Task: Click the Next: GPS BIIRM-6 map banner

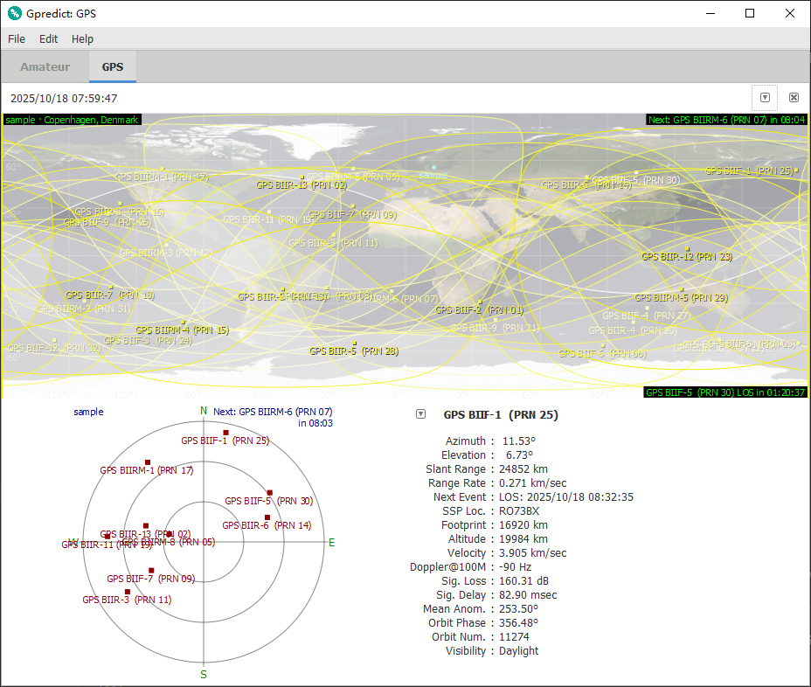Action: click(x=727, y=120)
